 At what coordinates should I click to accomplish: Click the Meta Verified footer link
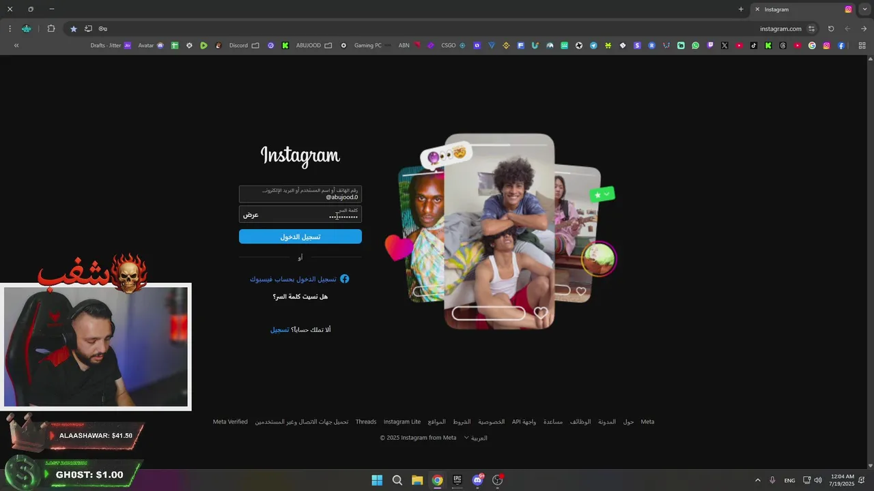230,421
